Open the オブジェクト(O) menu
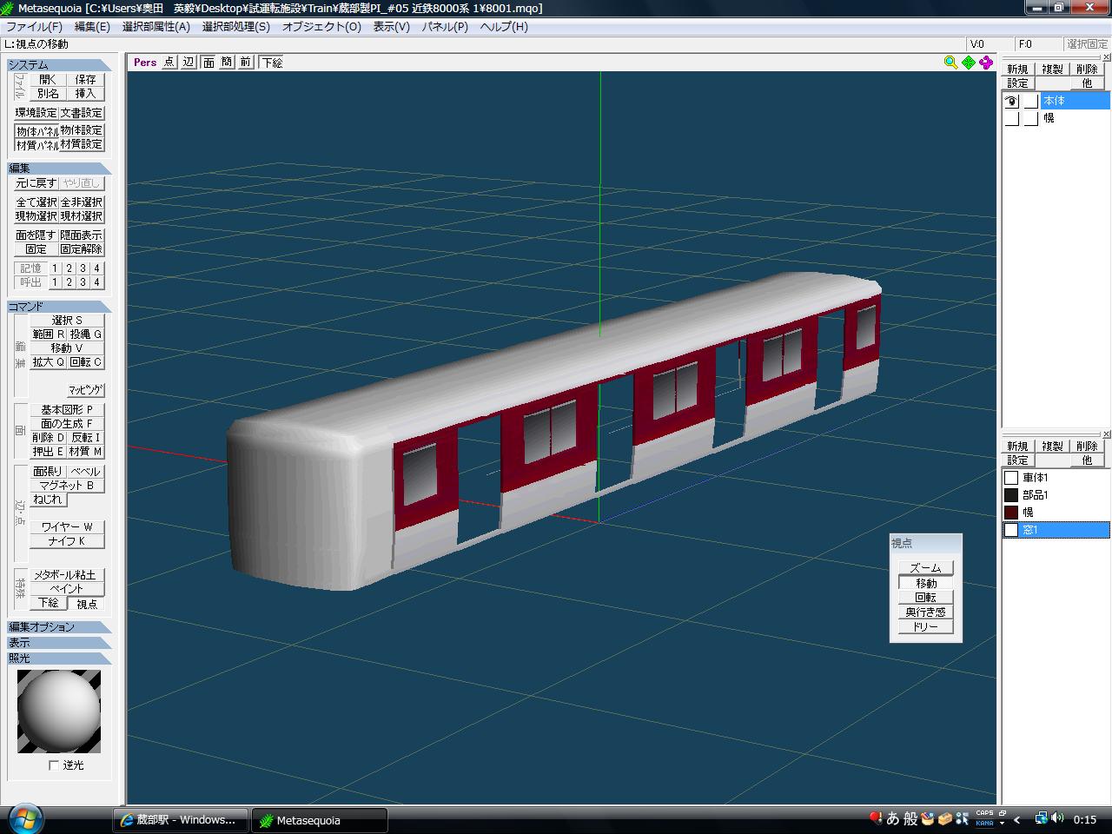1112x834 pixels. (x=321, y=27)
